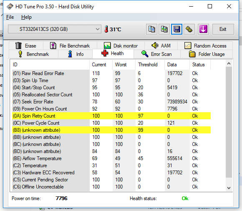
Task: Click the ID column header
Action: (50, 65)
